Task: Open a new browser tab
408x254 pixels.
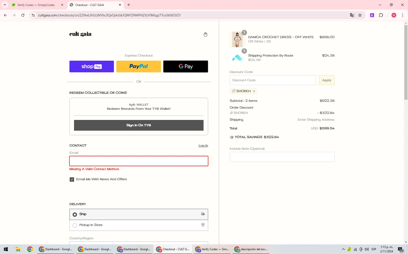Action: [x=129, y=5]
